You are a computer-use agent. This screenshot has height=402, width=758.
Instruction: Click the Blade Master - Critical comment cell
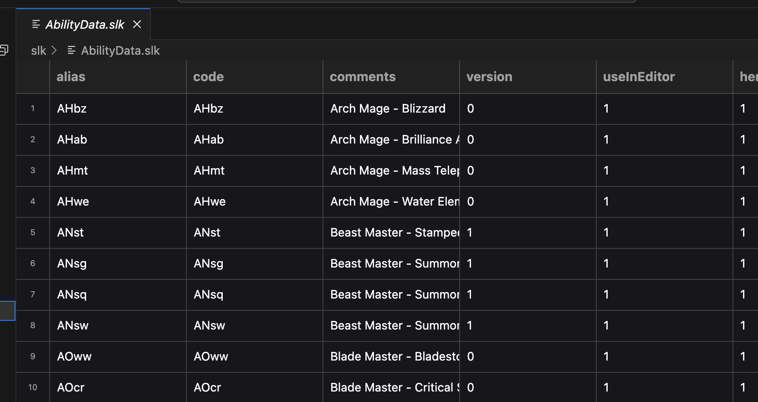[391, 387]
